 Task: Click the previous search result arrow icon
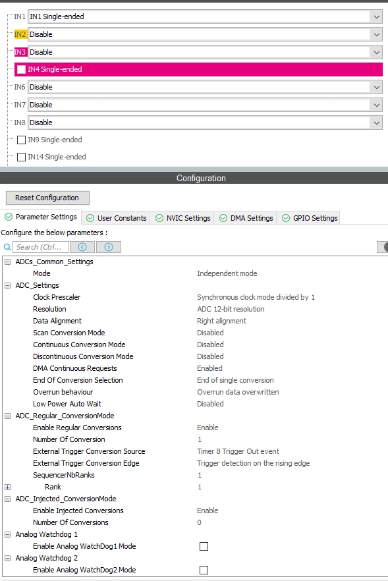82,247
